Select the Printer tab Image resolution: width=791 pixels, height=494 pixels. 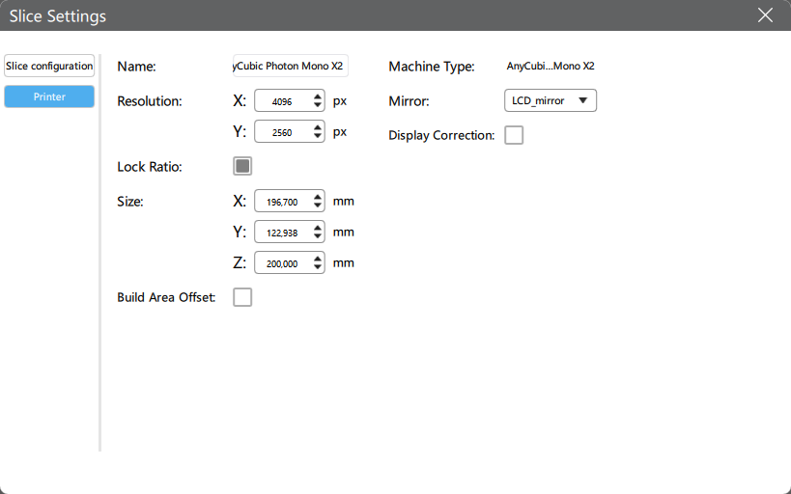(x=49, y=96)
